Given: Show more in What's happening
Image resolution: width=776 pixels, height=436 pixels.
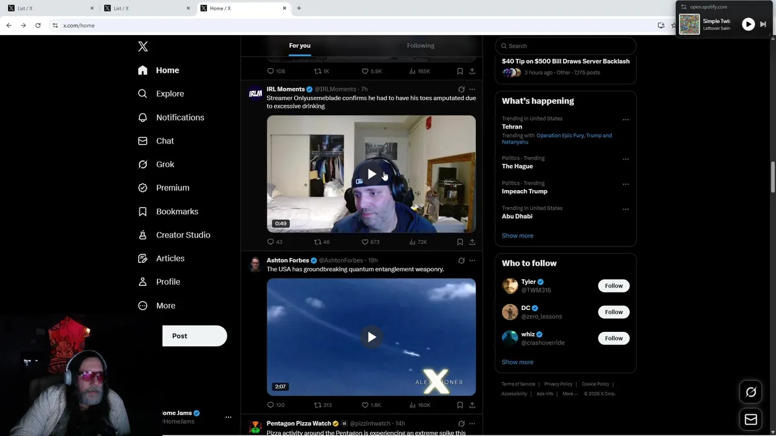Looking at the screenshot, I should point(518,236).
